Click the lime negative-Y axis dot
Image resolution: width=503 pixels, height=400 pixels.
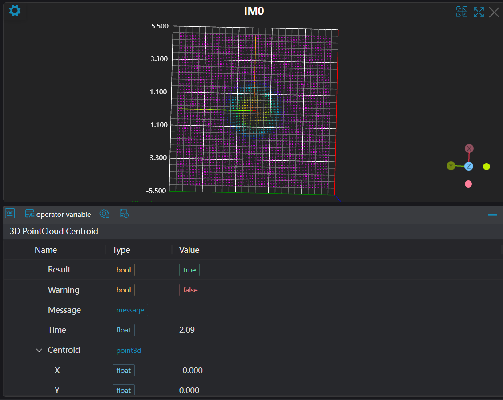pos(487,167)
